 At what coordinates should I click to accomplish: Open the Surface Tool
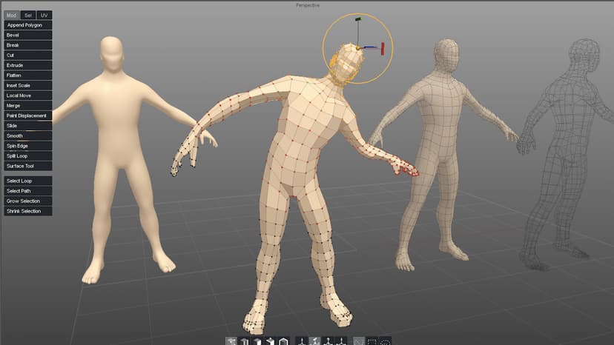pyautogui.click(x=27, y=167)
